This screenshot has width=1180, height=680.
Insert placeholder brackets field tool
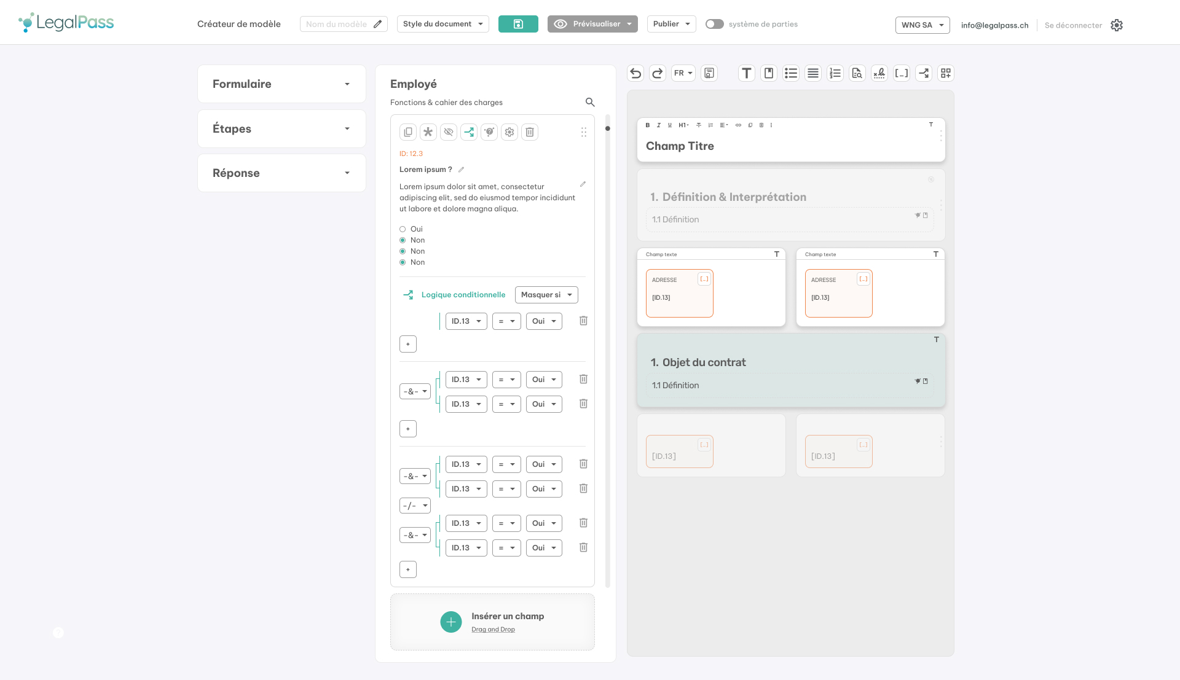coord(901,74)
